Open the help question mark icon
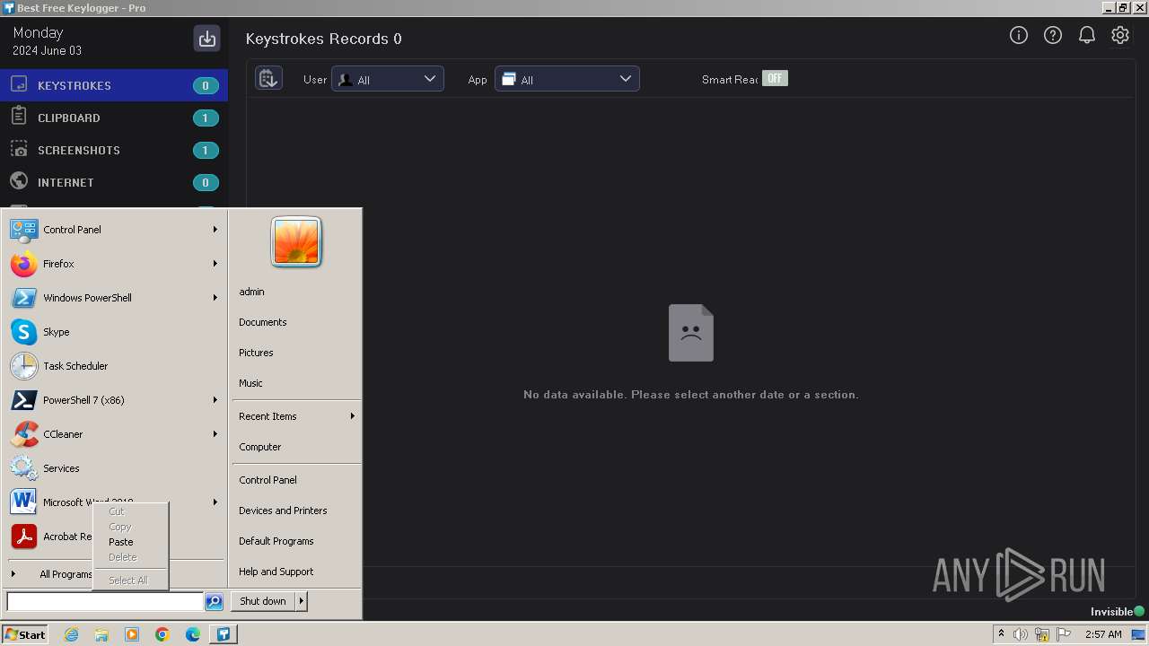1149x646 pixels. [1053, 35]
